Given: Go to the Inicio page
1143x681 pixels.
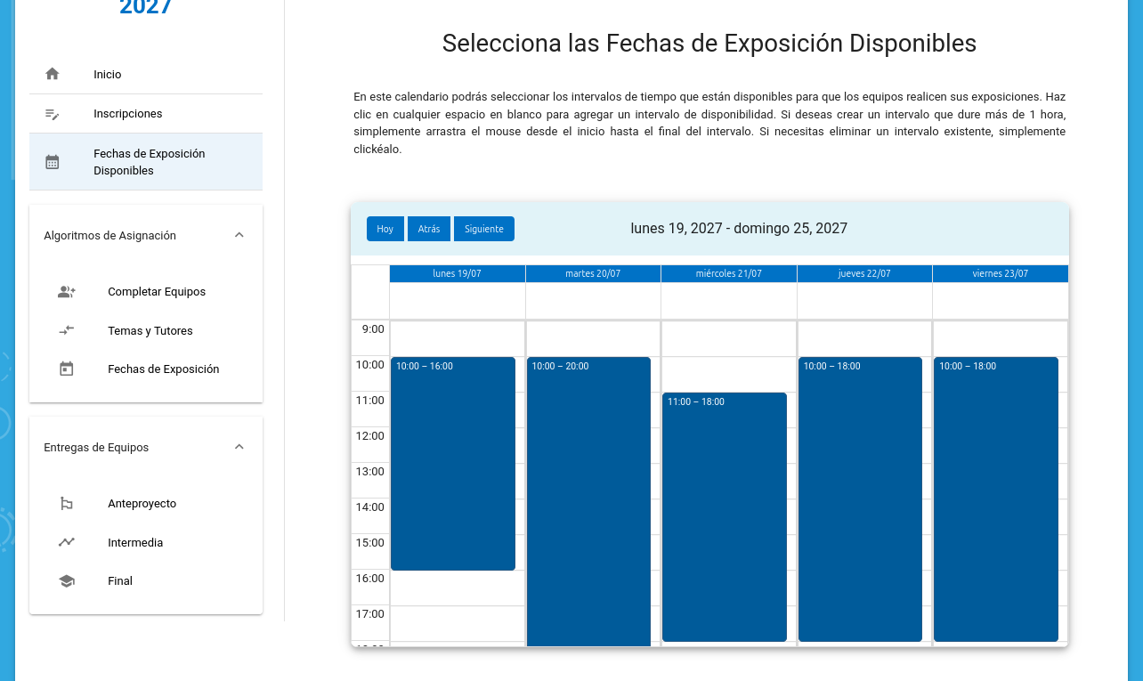Looking at the screenshot, I should tap(108, 75).
